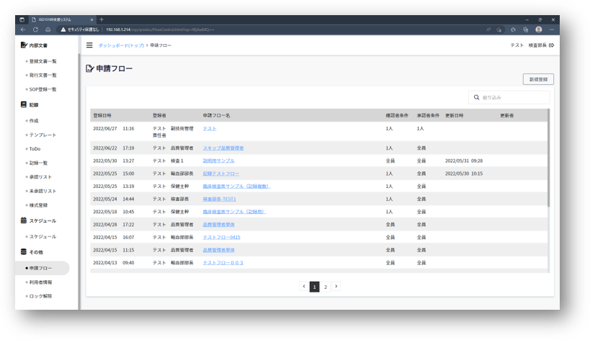Image resolution: width=590 pixels, height=340 pixels.
Task: Reload the page with the refresh icon
Action: [35, 30]
